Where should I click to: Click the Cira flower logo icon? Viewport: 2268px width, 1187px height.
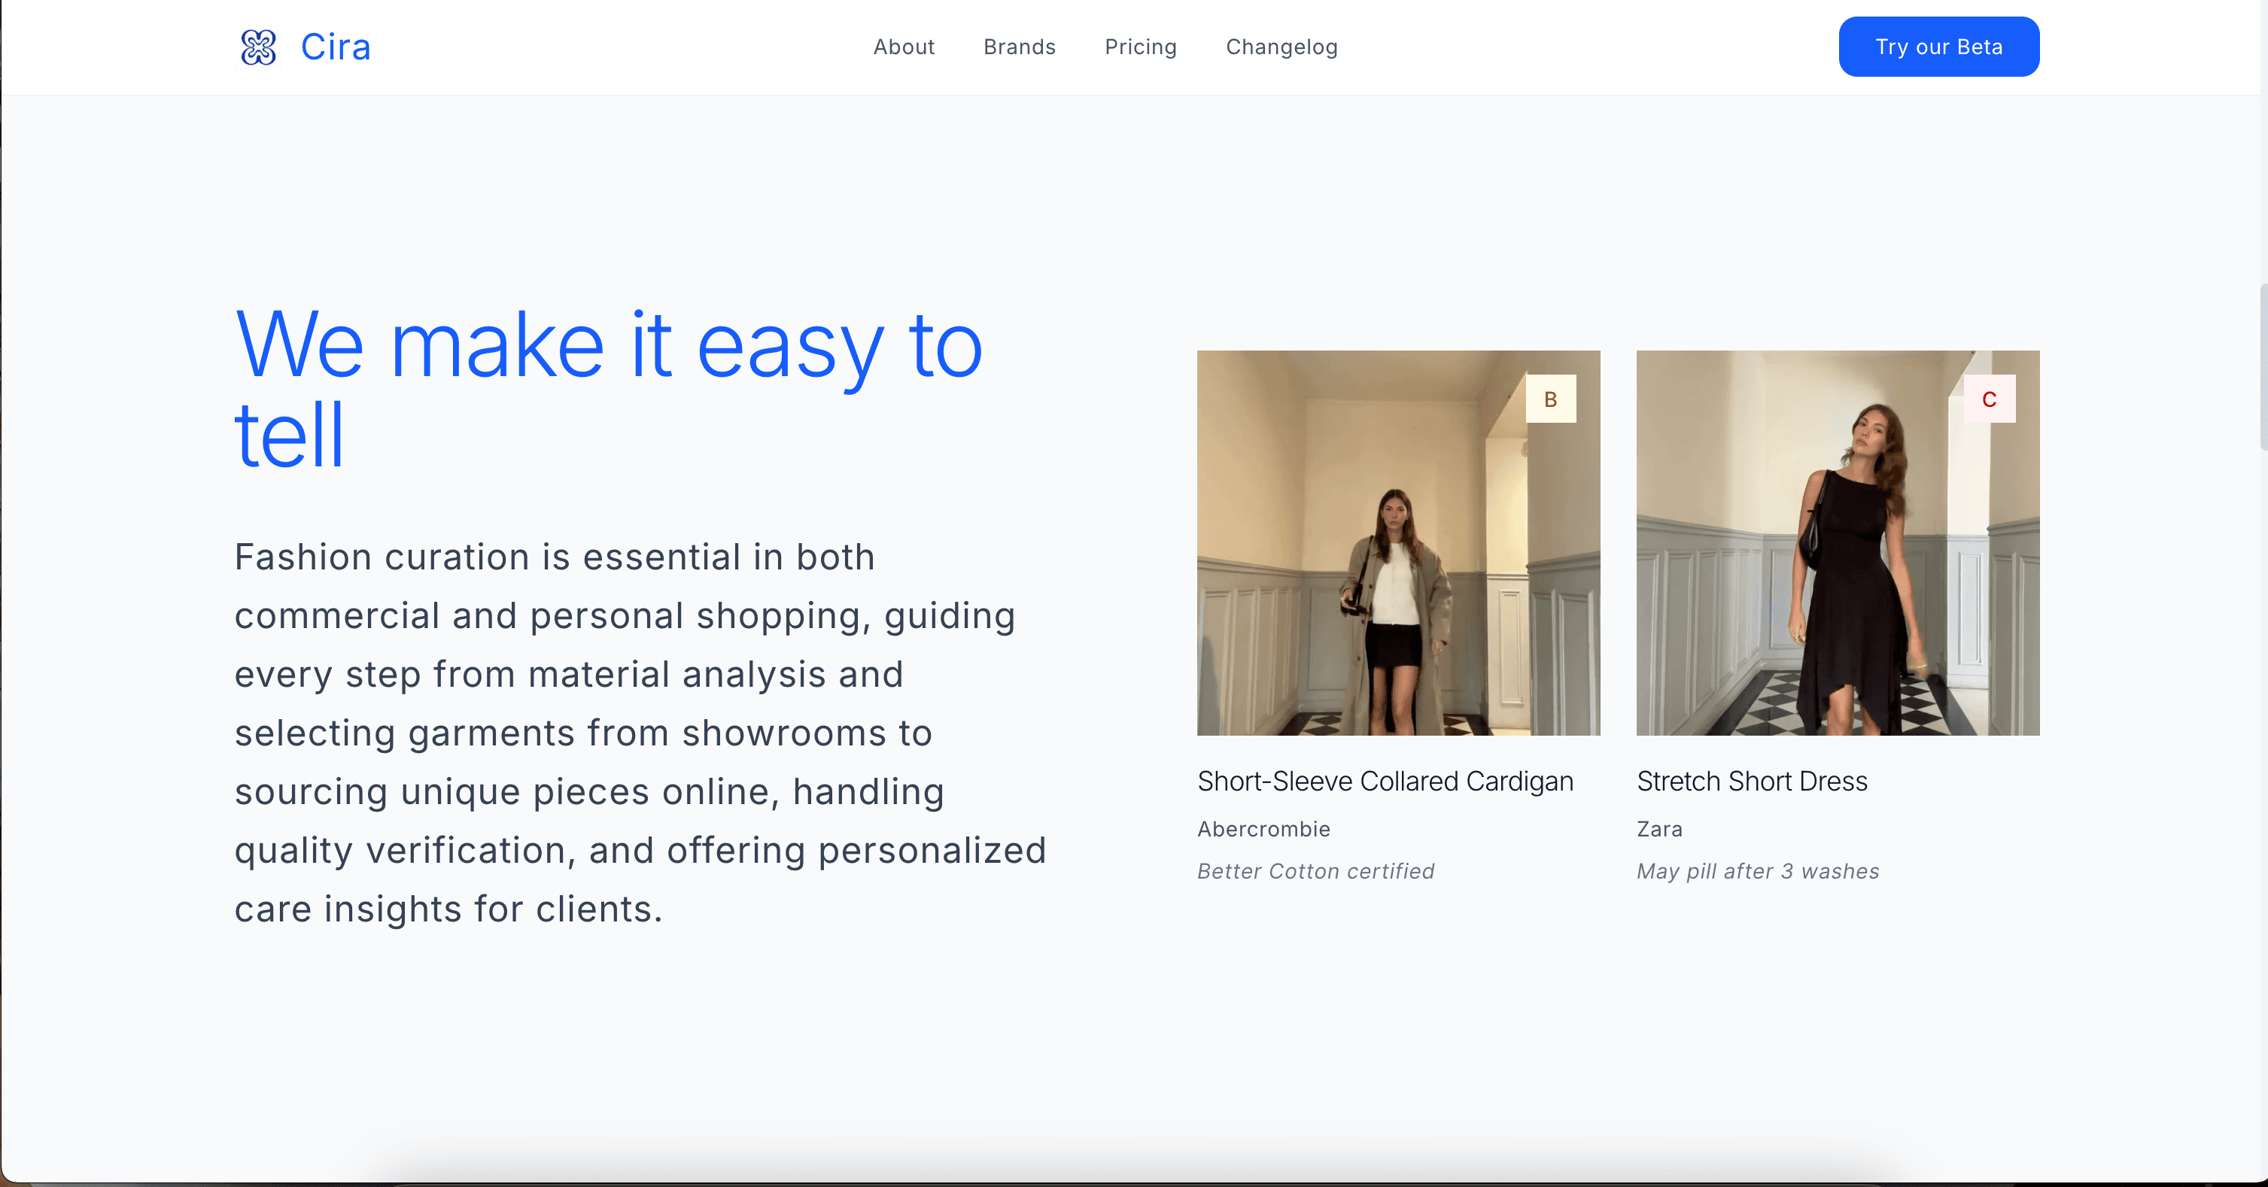258,47
